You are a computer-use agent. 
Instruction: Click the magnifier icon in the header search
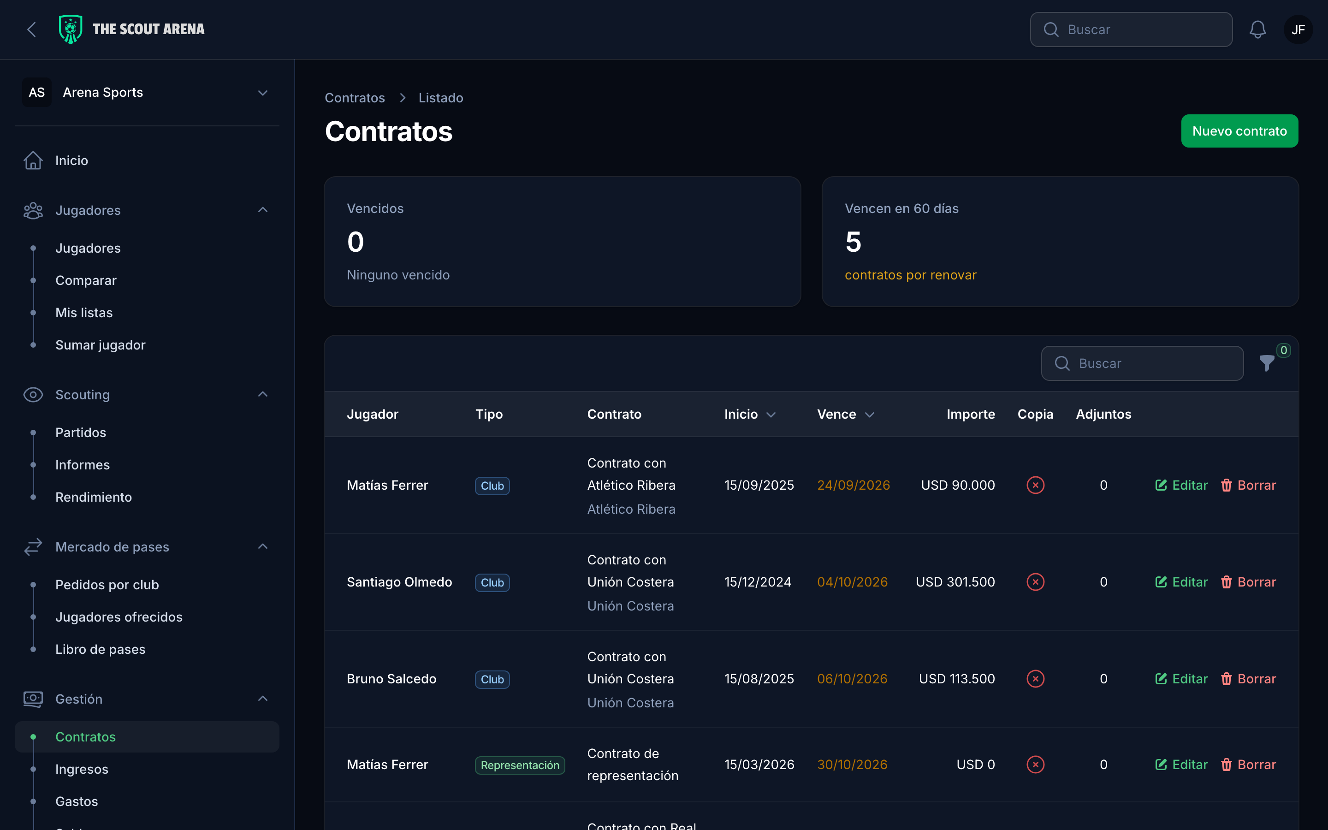pyautogui.click(x=1051, y=30)
